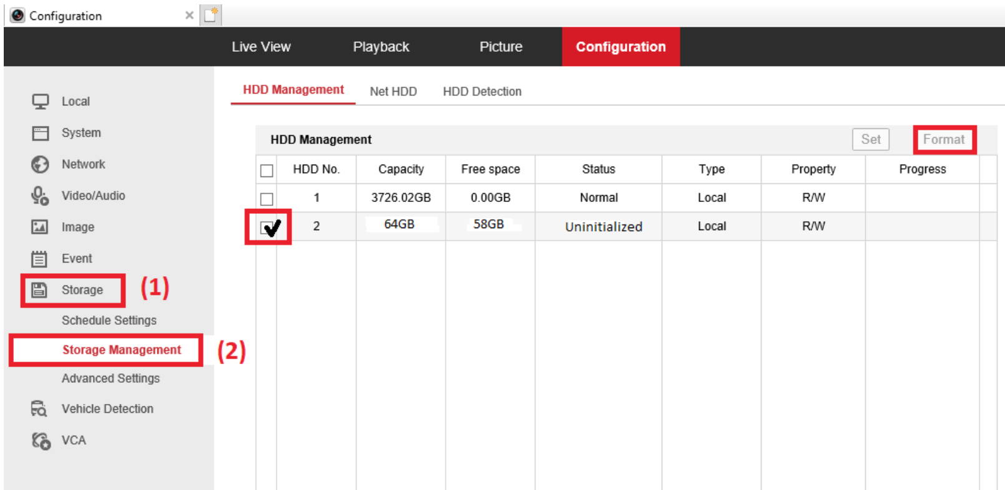Click the 0.00GB free space cell
The image size is (1005, 490).
(x=491, y=198)
